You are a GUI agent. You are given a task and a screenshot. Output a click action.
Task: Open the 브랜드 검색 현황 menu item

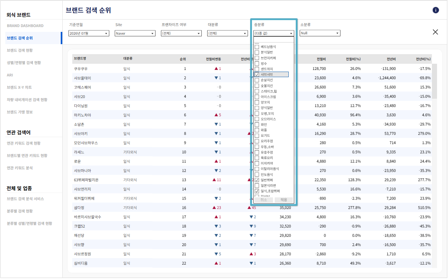click(20, 50)
